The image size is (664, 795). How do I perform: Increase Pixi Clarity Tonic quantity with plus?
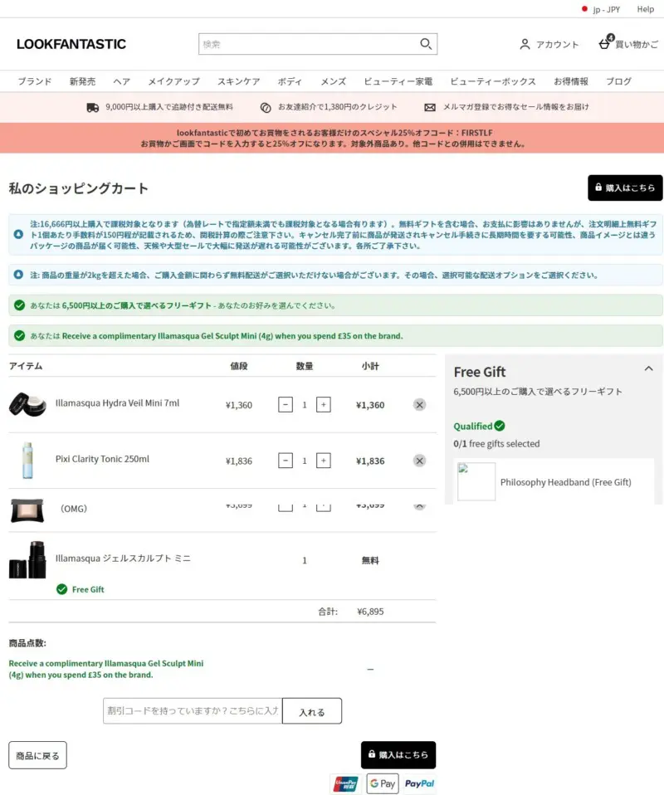point(324,461)
